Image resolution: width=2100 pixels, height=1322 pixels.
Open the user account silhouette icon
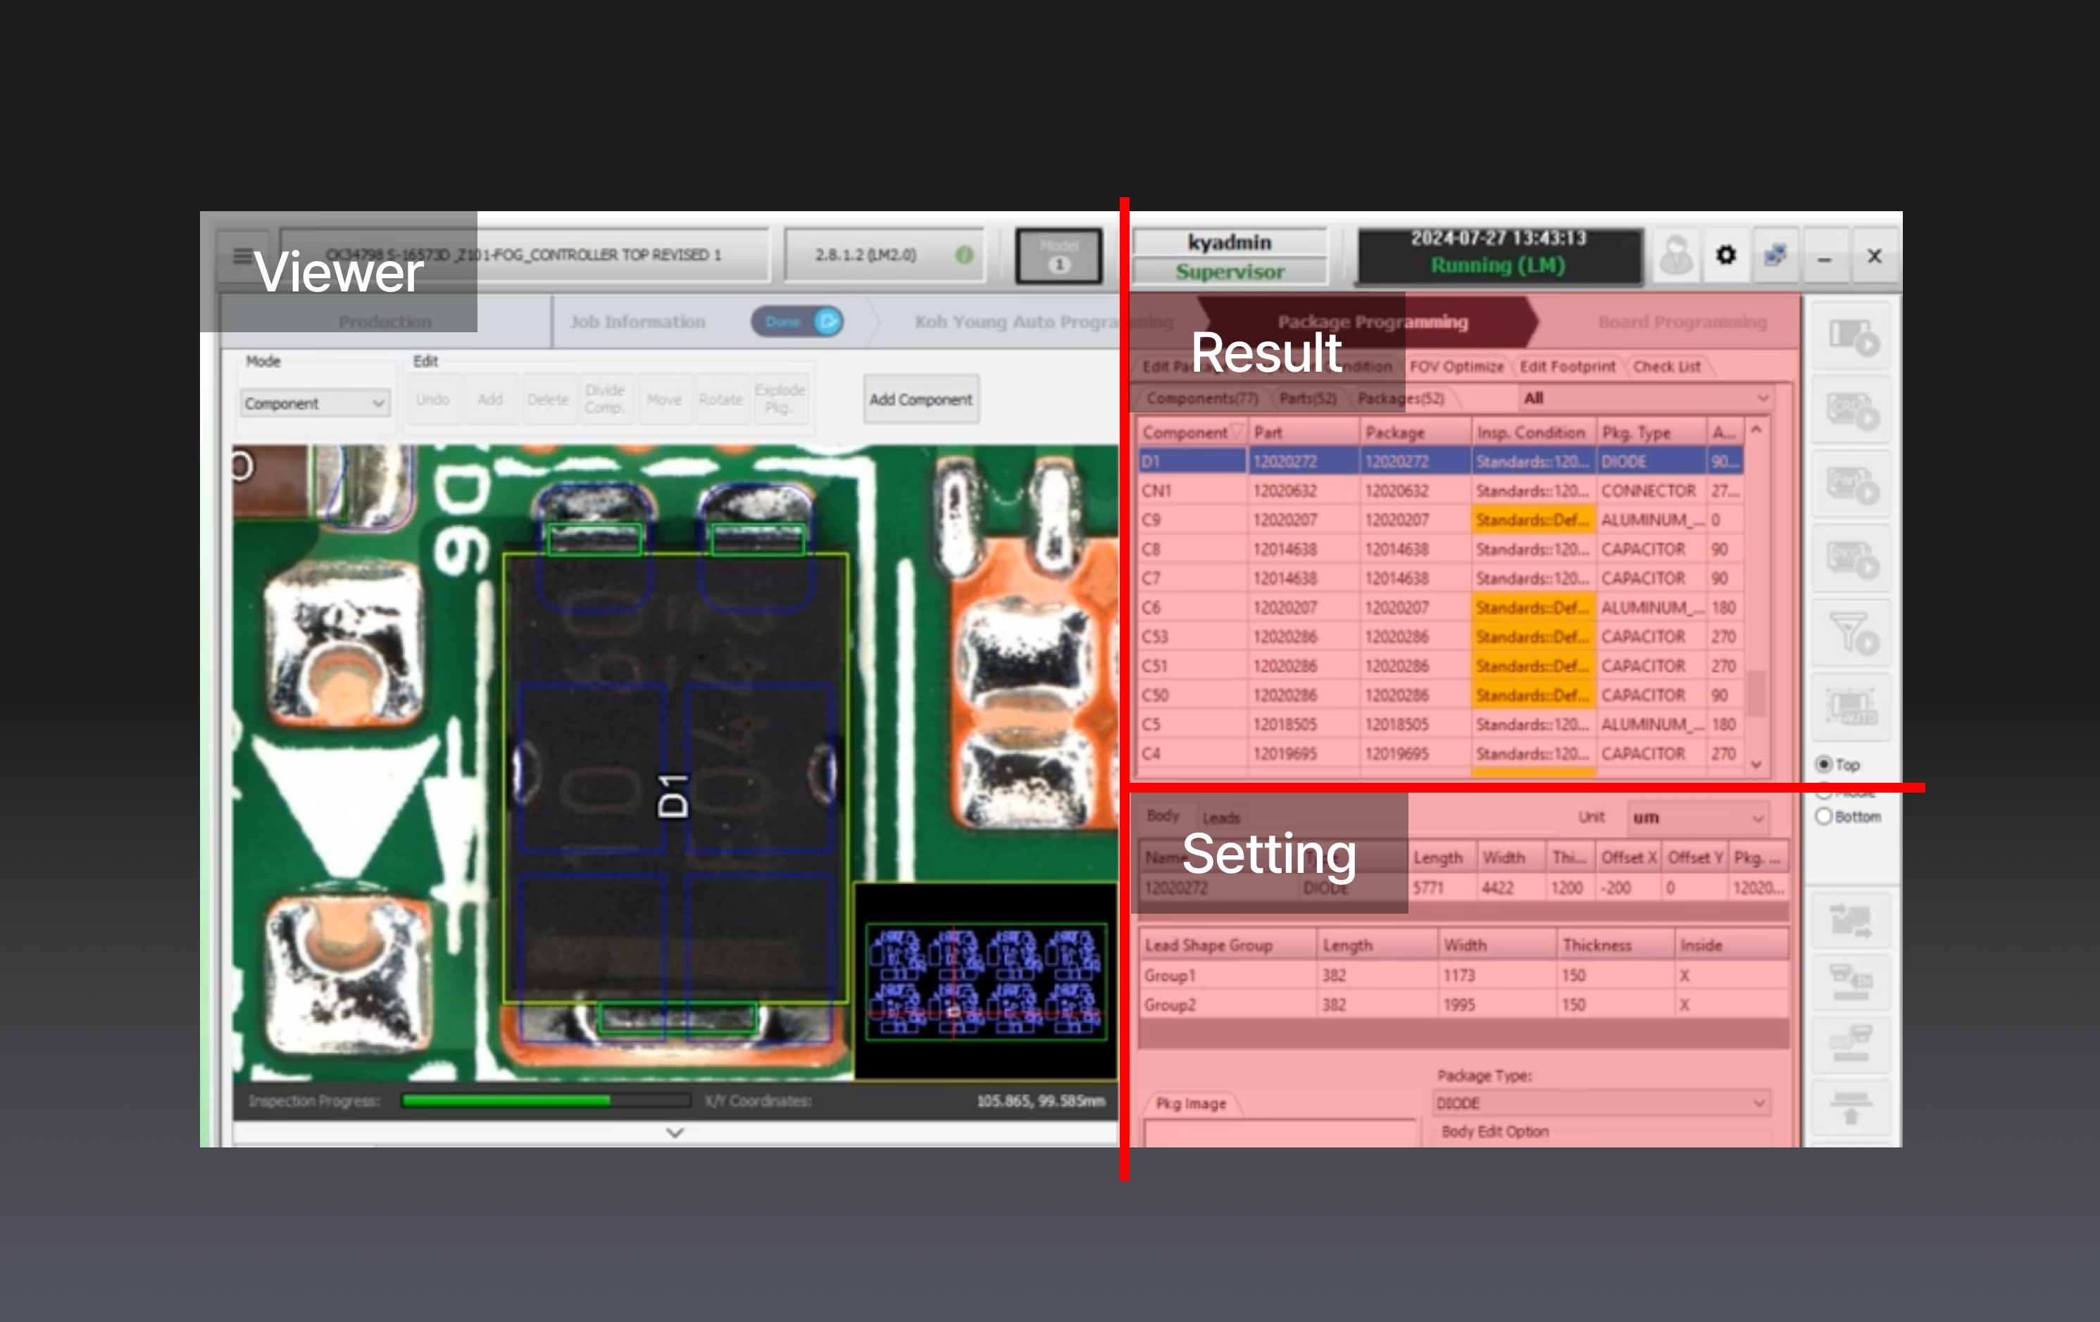click(x=1675, y=256)
